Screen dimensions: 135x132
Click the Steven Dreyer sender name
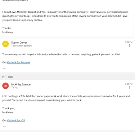19,43
